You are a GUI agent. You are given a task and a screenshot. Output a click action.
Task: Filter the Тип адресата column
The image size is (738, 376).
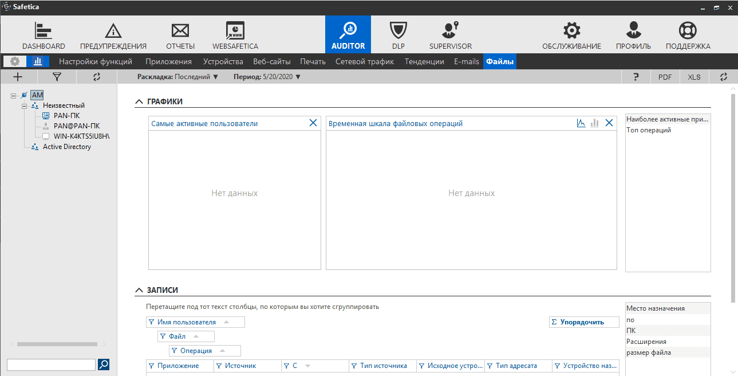(490, 366)
